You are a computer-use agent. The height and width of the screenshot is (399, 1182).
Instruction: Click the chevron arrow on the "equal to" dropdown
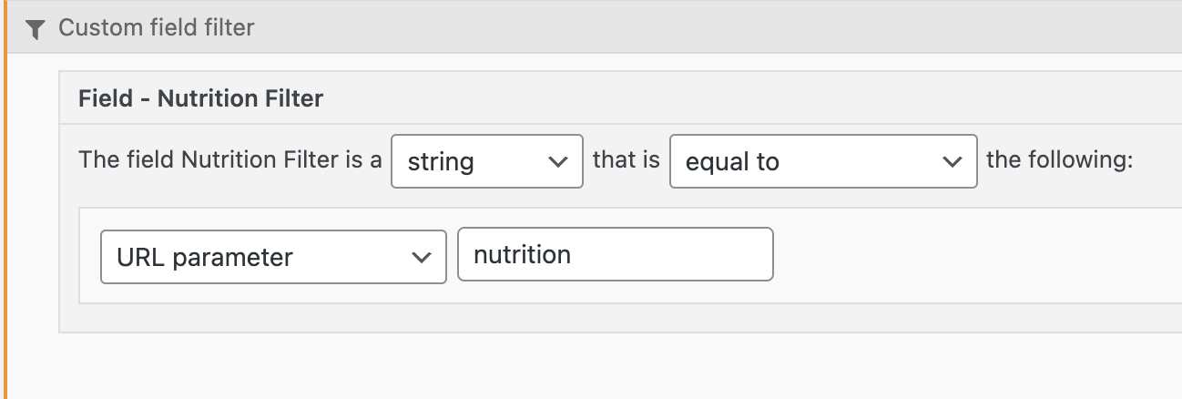[x=953, y=162]
